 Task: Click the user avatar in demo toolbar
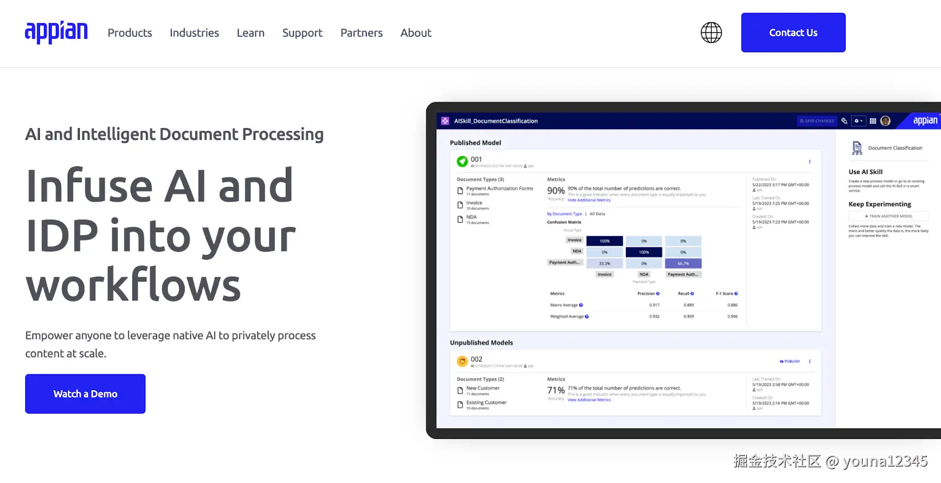pyautogui.click(x=885, y=120)
